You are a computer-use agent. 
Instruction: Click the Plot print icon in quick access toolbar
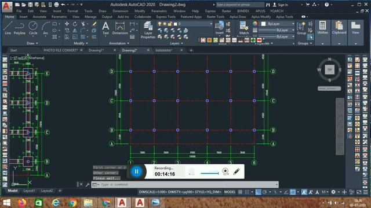pyautogui.click(x=56, y=5)
